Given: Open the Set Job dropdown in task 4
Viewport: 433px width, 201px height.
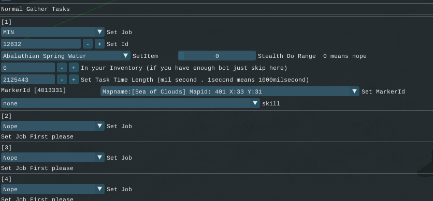Looking at the screenshot, I should point(53,189).
